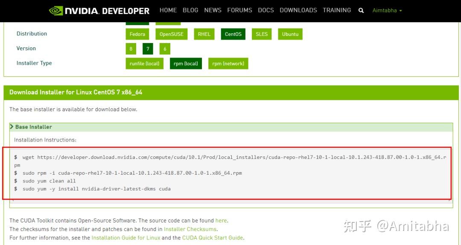Choose the SLES distribution
The height and width of the screenshot is (245, 461).
pos(262,34)
